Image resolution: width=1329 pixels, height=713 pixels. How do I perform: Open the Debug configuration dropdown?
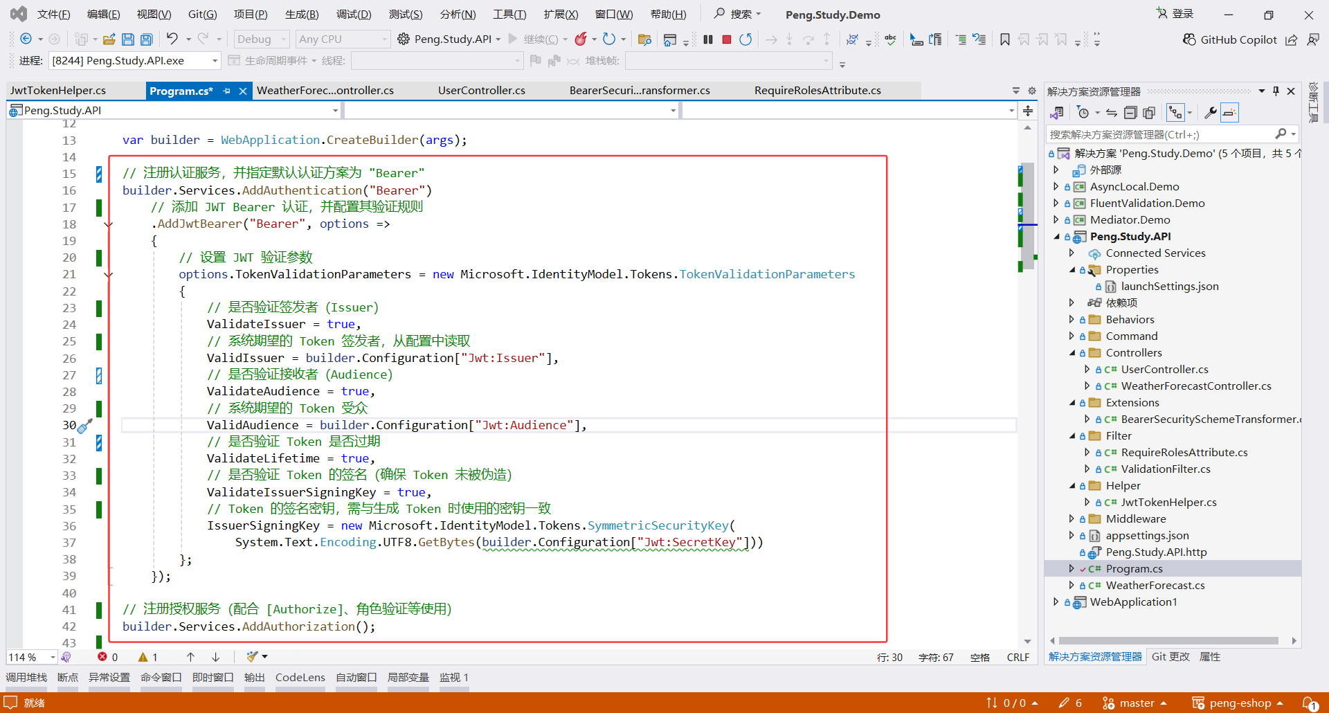coord(261,39)
